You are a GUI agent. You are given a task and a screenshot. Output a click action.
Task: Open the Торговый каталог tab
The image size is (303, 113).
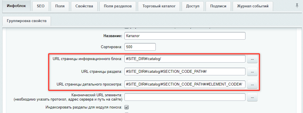click(159, 6)
